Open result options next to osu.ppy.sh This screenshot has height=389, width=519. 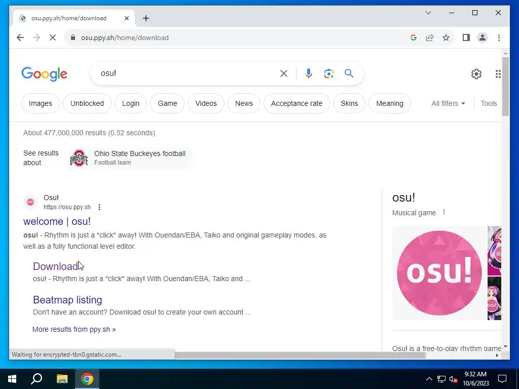point(99,207)
